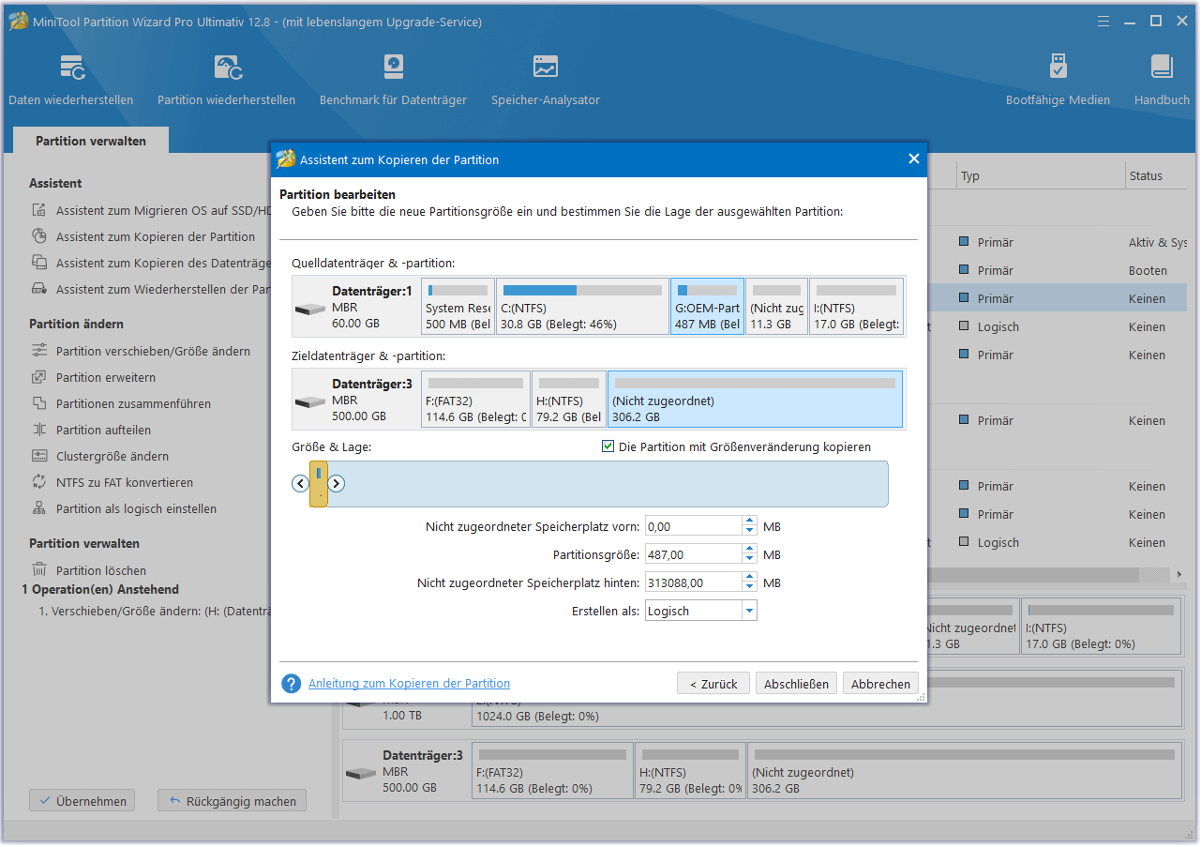1201x847 pixels.
Task: Launch Benchmark für Datenträger
Action: click(393, 80)
